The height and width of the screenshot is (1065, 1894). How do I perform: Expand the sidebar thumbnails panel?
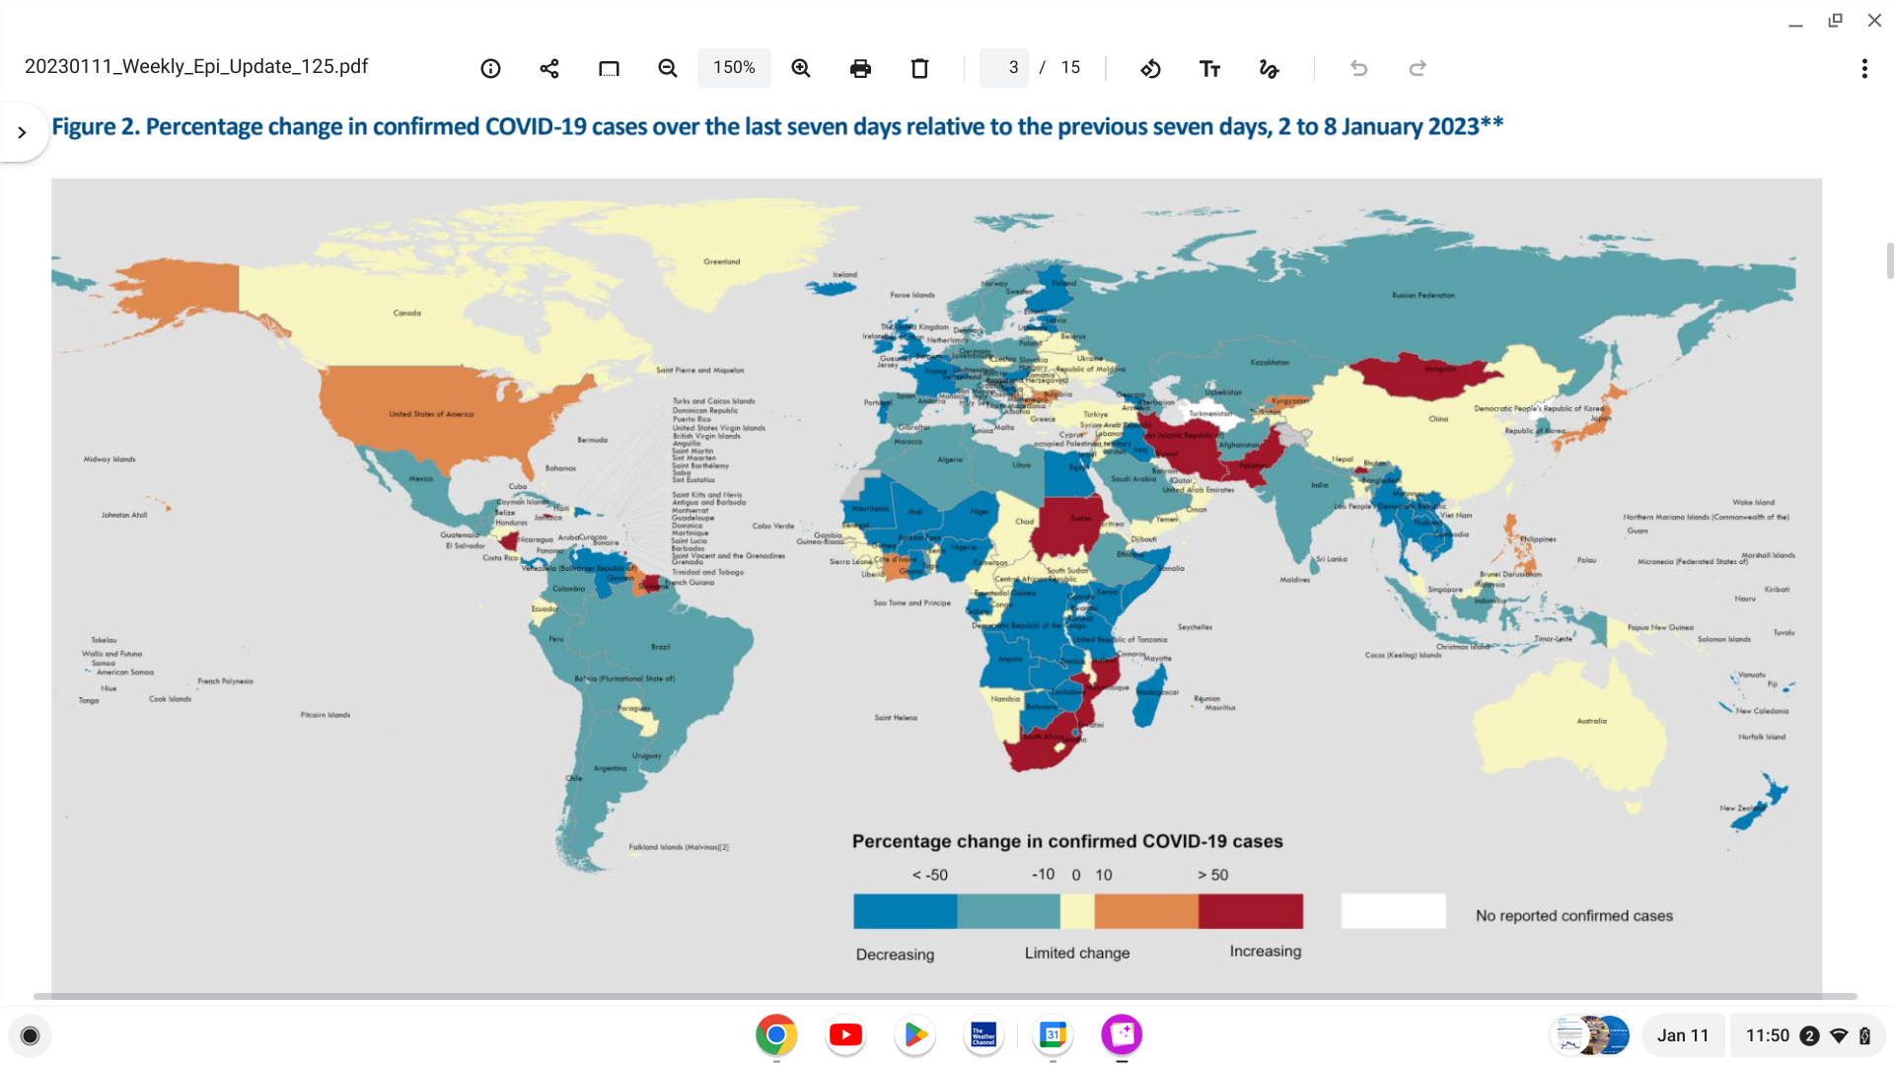pyautogui.click(x=22, y=132)
